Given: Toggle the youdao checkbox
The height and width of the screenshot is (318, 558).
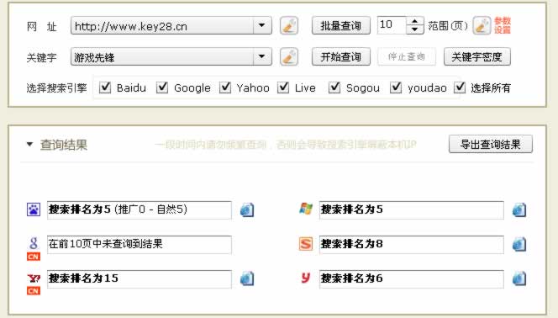Looking at the screenshot, I should [x=396, y=87].
